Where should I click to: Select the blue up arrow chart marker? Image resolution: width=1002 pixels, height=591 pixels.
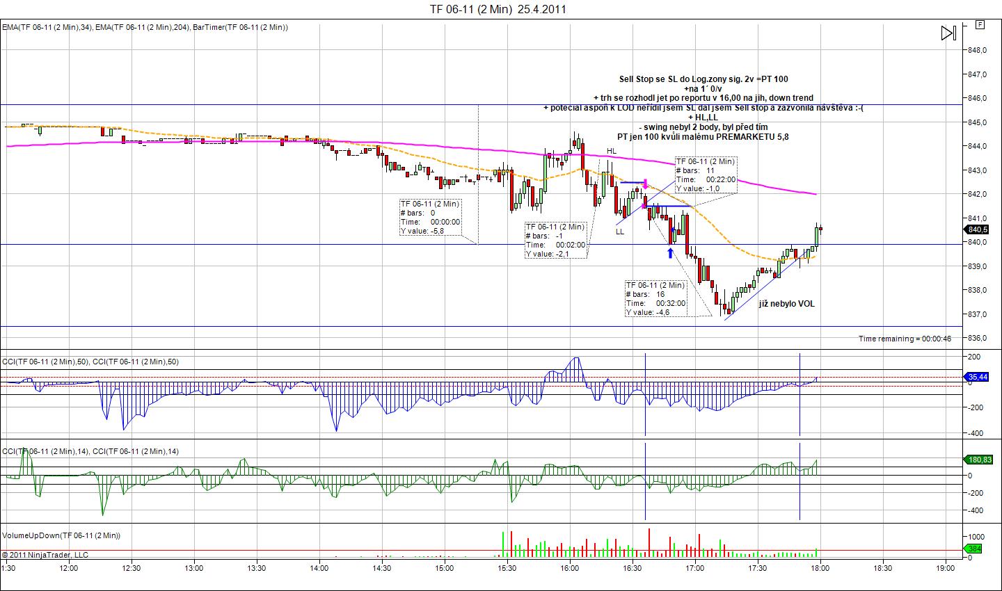[x=671, y=253]
